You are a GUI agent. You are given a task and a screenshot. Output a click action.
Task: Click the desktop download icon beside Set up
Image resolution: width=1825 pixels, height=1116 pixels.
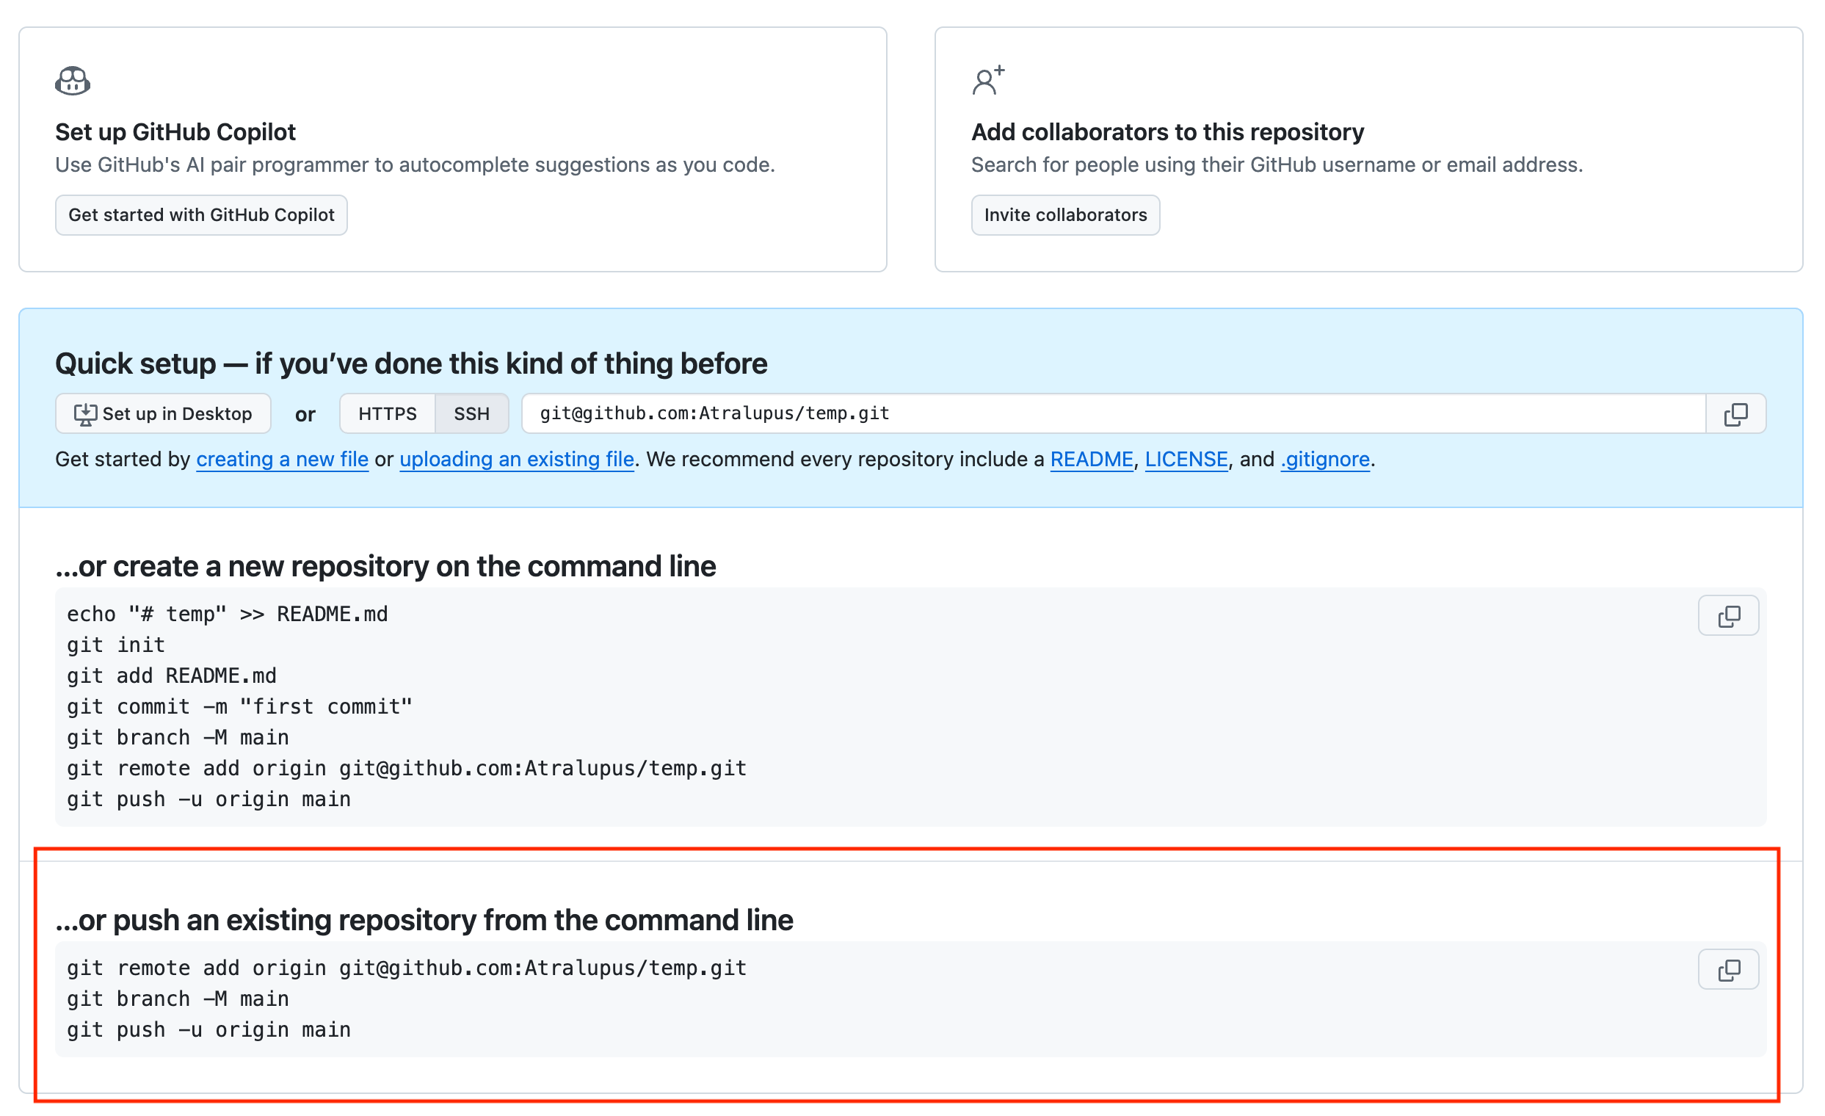(x=85, y=413)
